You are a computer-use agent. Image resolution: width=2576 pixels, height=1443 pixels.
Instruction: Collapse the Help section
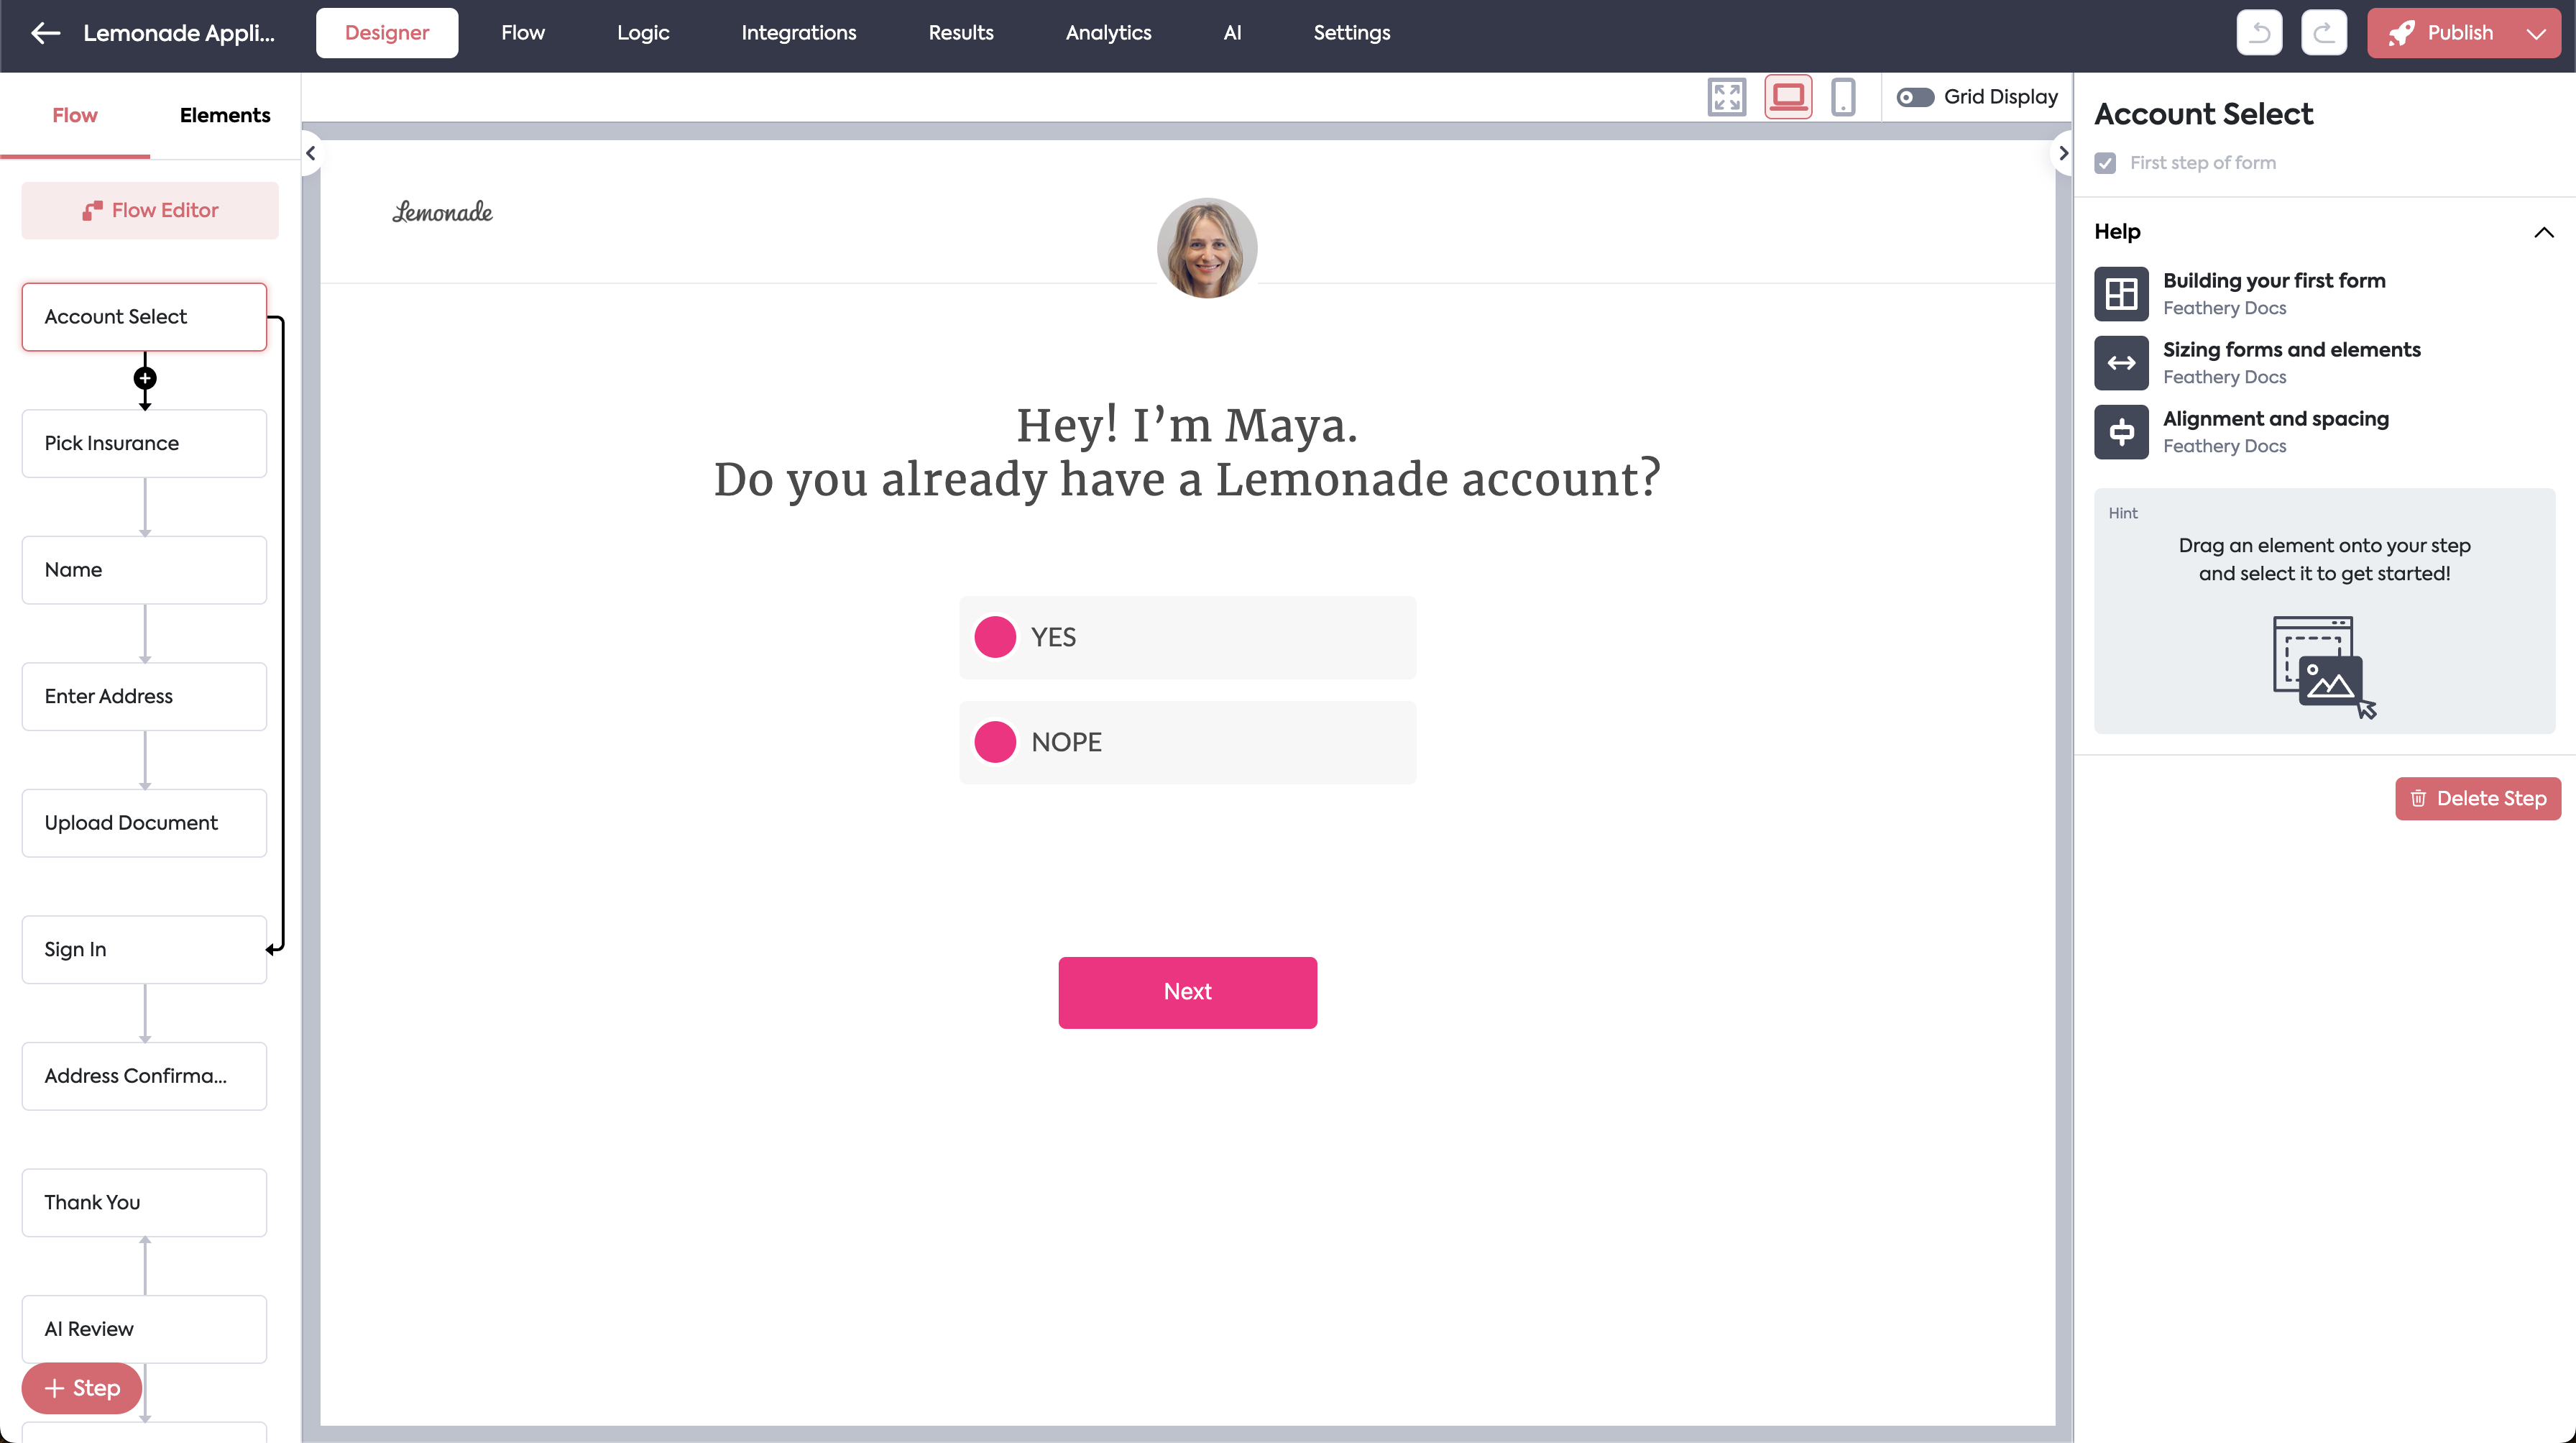tap(2544, 232)
